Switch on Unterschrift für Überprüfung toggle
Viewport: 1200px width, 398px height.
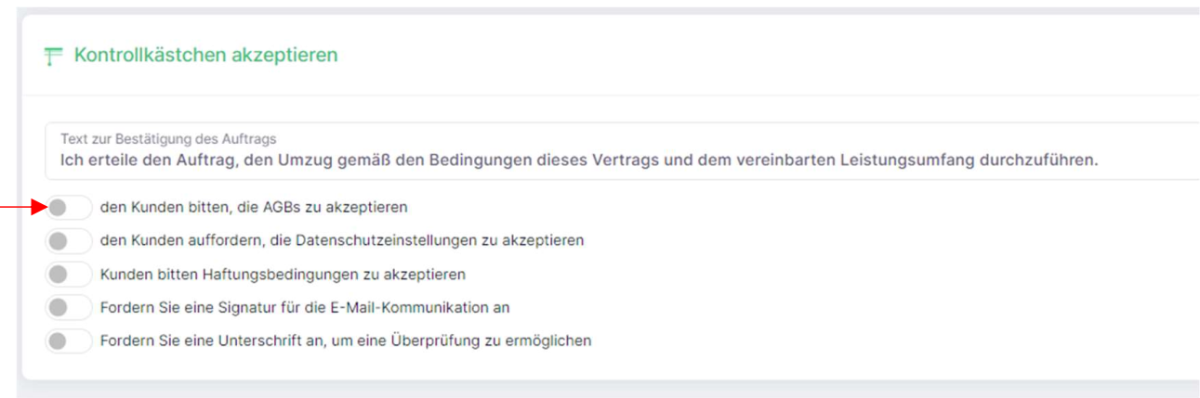pos(68,340)
